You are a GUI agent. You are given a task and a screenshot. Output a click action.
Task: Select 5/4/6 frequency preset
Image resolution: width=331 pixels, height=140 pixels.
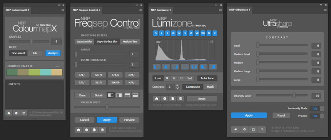[x=115, y=75]
